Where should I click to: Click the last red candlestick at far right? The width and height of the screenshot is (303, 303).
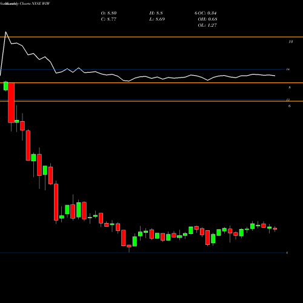click(275, 229)
